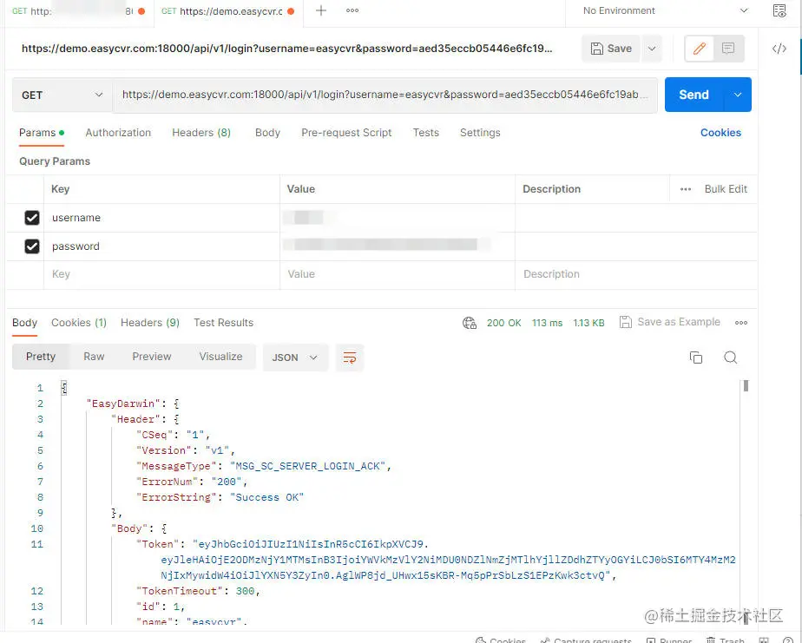Open response more options three dots
Screen dimensions: 802x643
(x=741, y=323)
